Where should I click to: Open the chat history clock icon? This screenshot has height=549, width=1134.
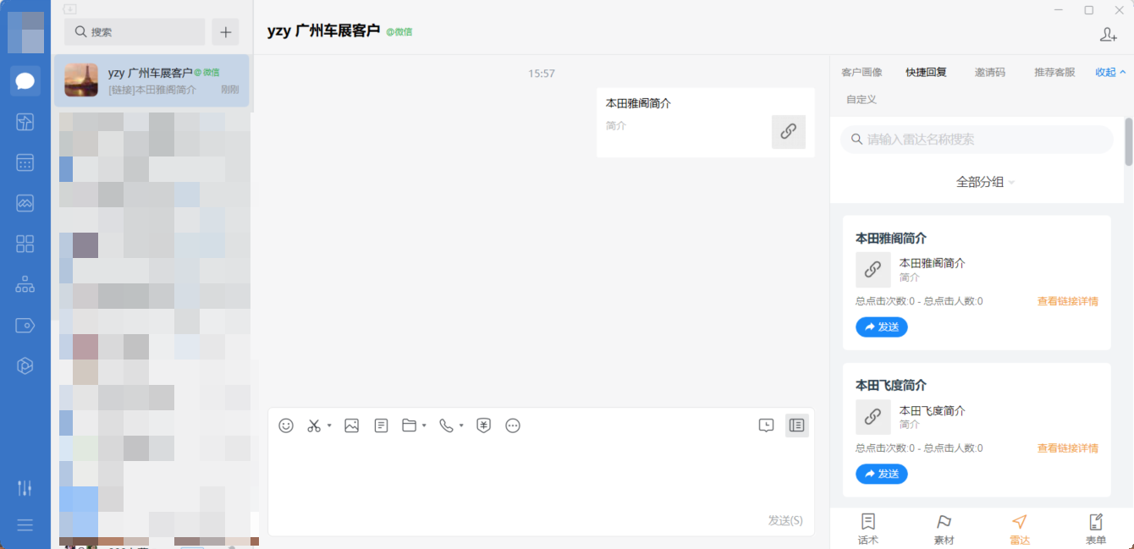[x=766, y=425]
